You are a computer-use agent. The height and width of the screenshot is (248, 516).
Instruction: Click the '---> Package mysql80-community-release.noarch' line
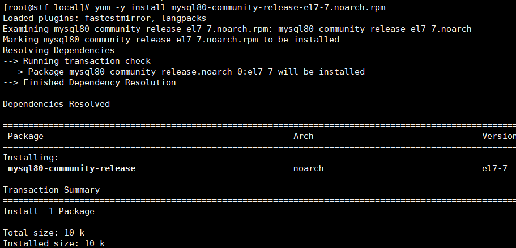click(x=184, y=72)
